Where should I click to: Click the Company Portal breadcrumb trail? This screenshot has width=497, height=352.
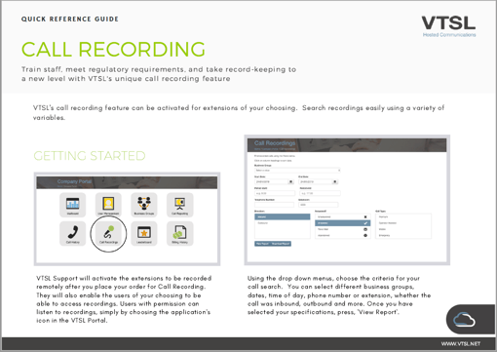coord(67,186)
